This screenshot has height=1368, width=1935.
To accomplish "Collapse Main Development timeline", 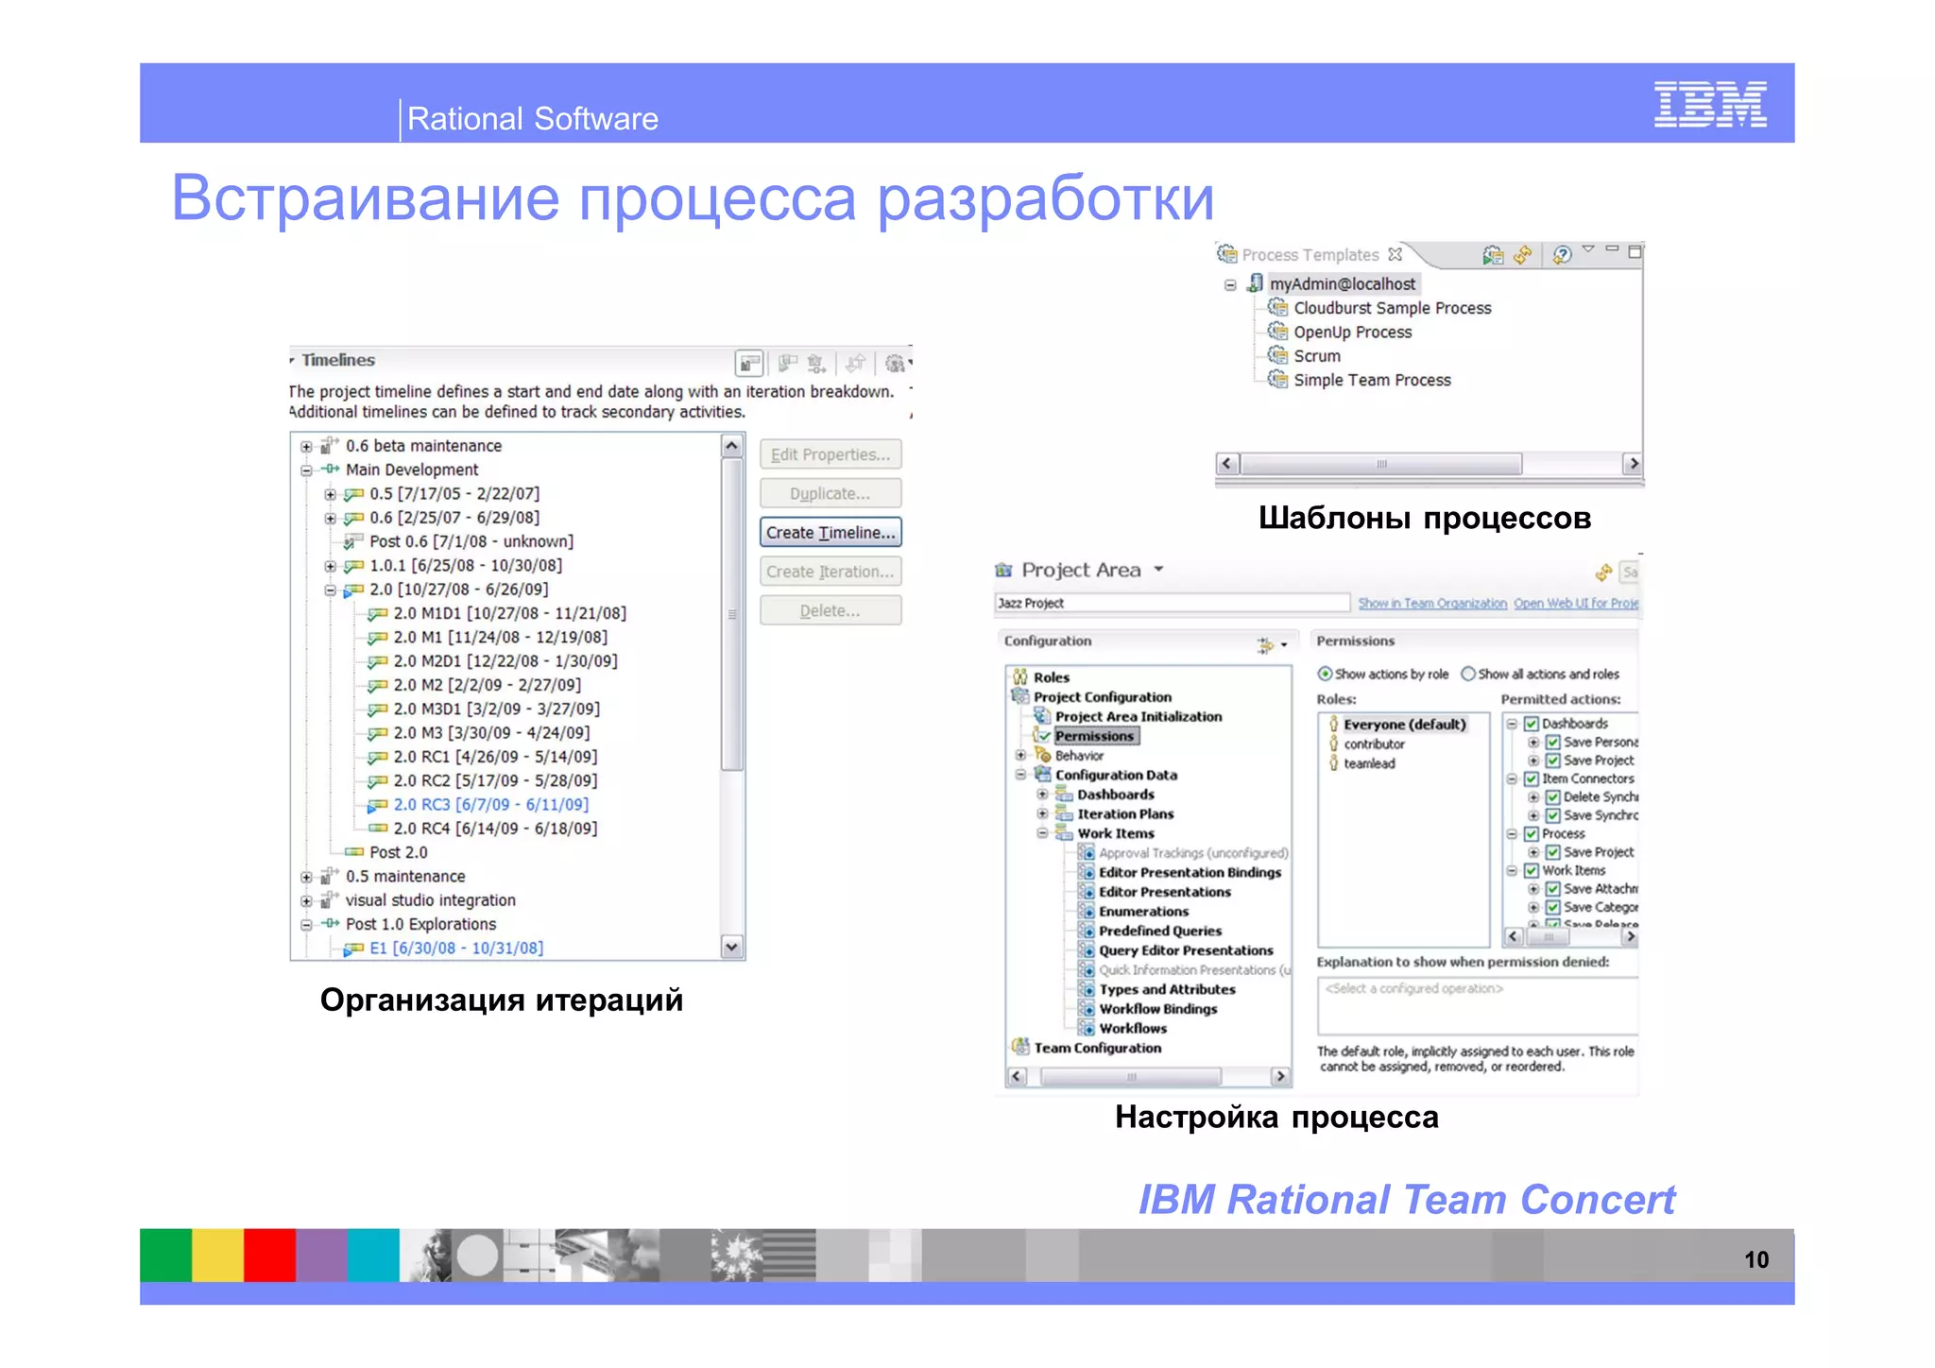I will coord(306,470).
